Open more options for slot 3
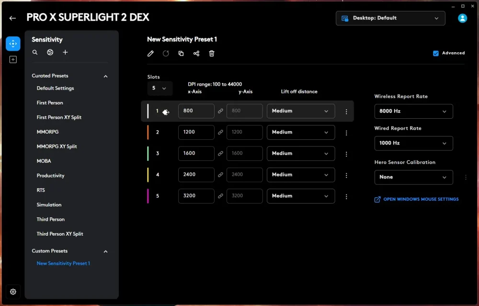Screen dimensions: 479x306 click(x=346, y=154)
